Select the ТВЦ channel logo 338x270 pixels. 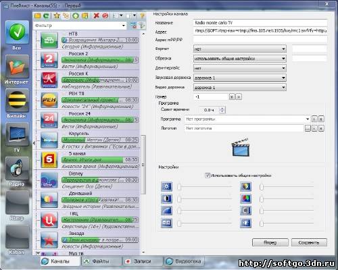click(49, 220)
